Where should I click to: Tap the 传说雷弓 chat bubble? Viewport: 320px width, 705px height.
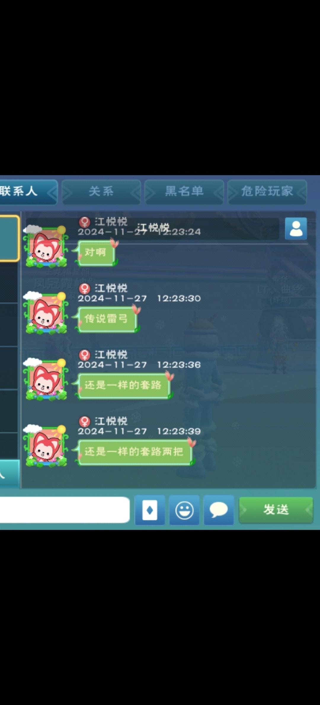point(107,319)
